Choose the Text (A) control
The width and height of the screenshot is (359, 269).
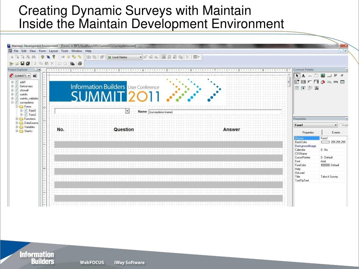[303, 76]
